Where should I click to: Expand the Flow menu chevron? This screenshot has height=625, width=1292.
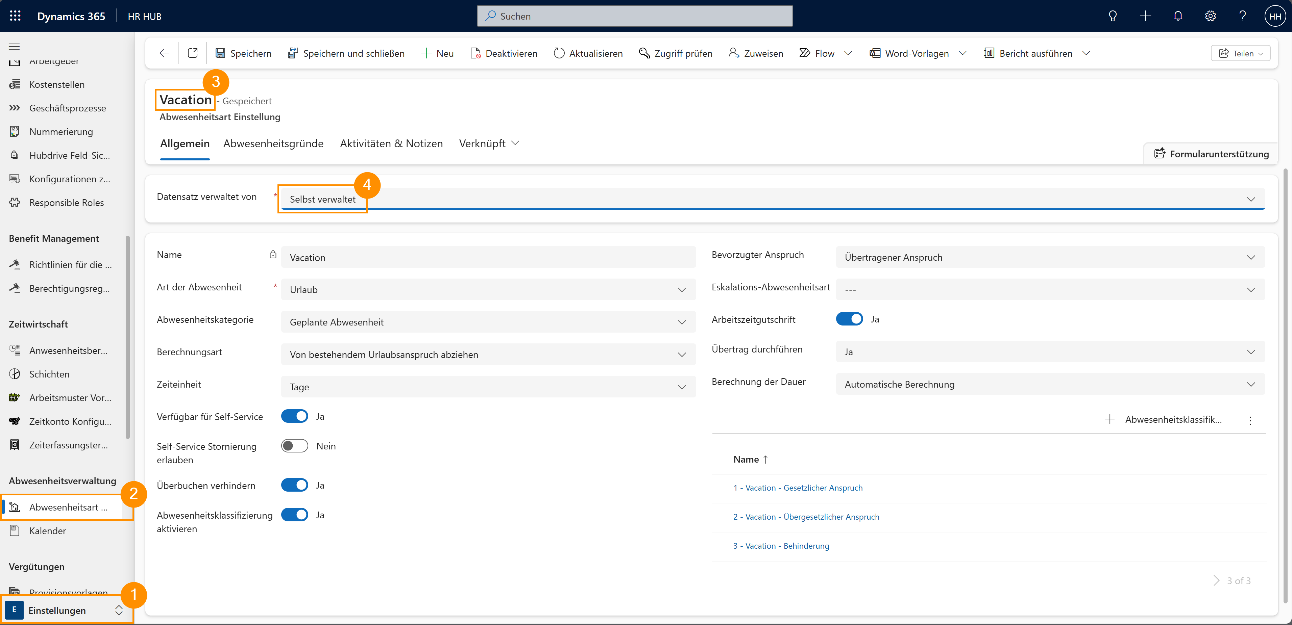pyautogui.click(x=848, y=53)
